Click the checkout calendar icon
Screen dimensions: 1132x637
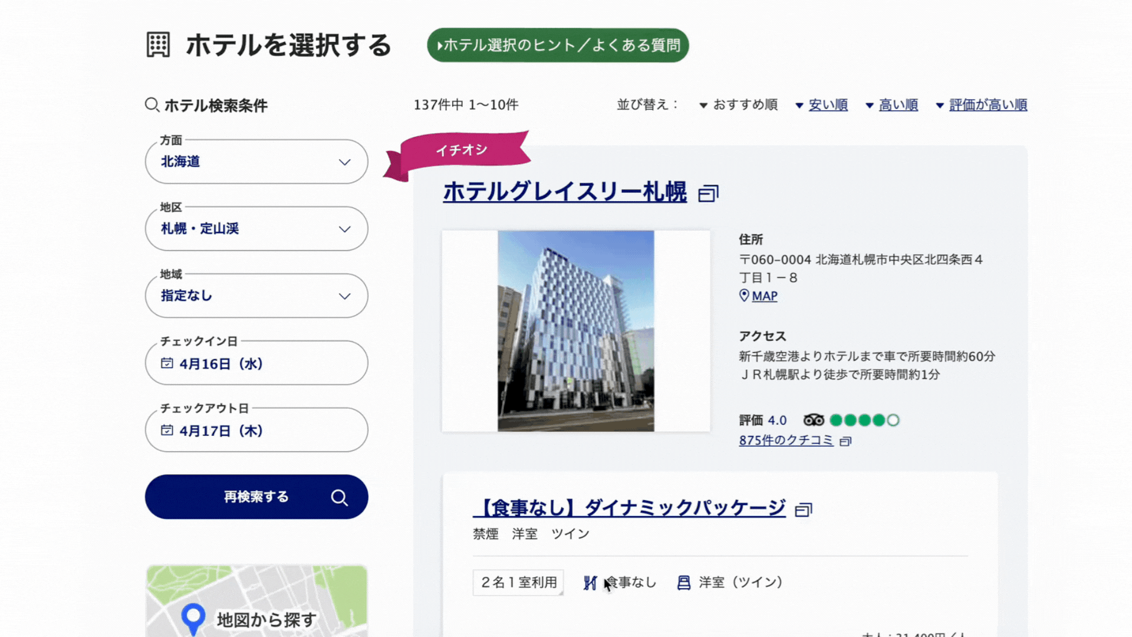[x=167, y=431]
